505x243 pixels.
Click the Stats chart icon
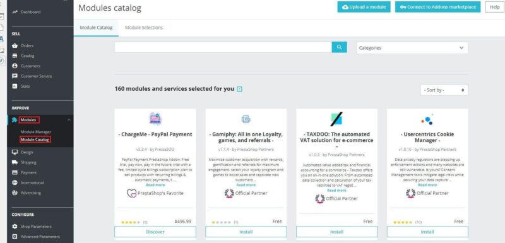pyautogui.click(x=15, y=86)
